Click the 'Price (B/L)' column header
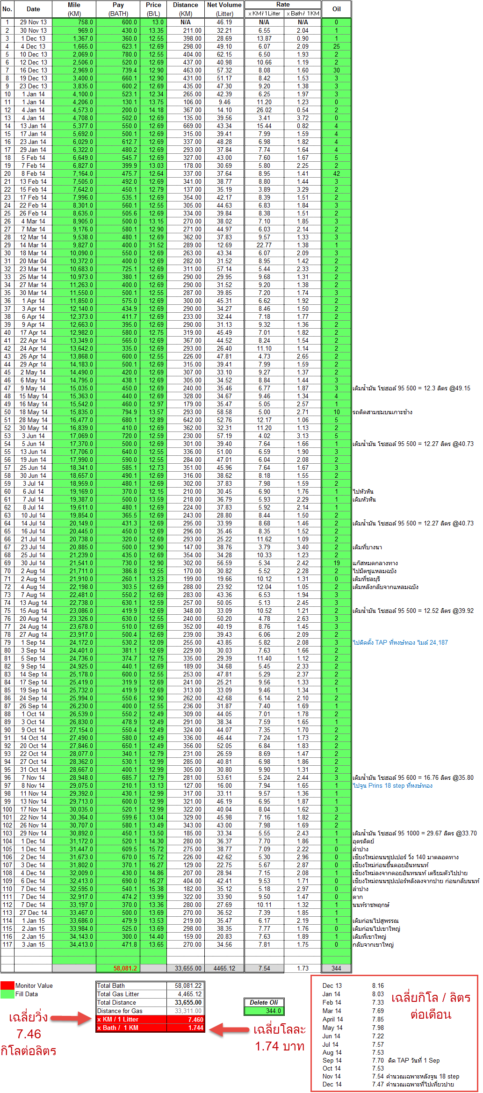This screenshot has width=483, height=1093. [153, 9]
